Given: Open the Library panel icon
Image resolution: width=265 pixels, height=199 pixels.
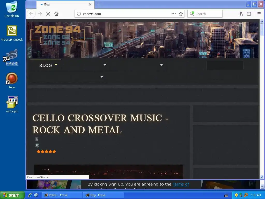Looking at the screenshot, I should click(x=241, y=14).
